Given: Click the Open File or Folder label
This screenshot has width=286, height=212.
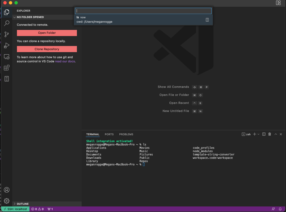Looking at the screenshot, I should [174, 95].
